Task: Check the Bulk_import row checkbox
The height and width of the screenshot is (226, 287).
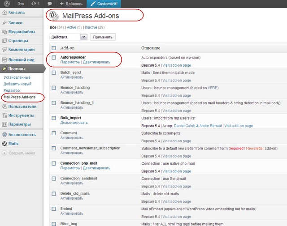Action: pyautogui.click(x=54, y=118)
